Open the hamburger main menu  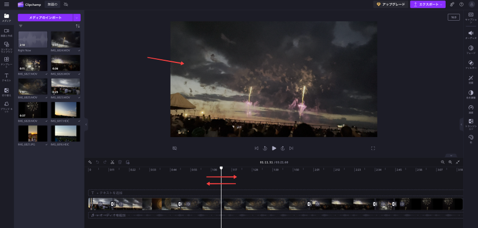click(6, 4)
